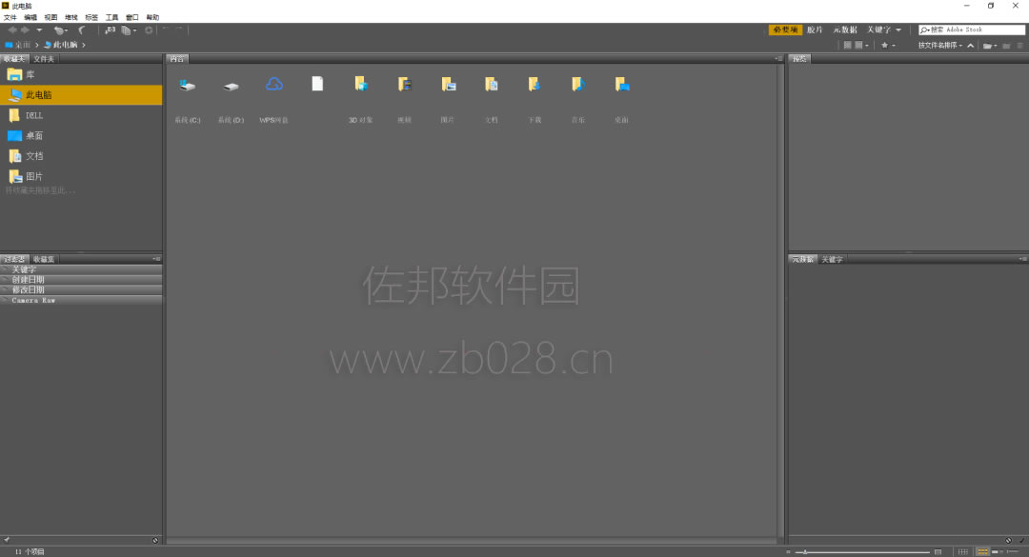Open the 帮助 menu

point(152,18)
